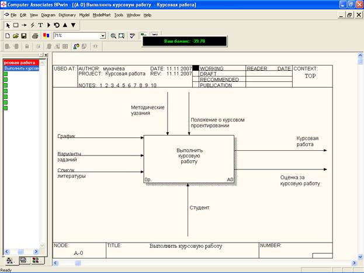The width and height of the screenshot is (364, 273).
Task: Create a new model
Action: point(8,36)
